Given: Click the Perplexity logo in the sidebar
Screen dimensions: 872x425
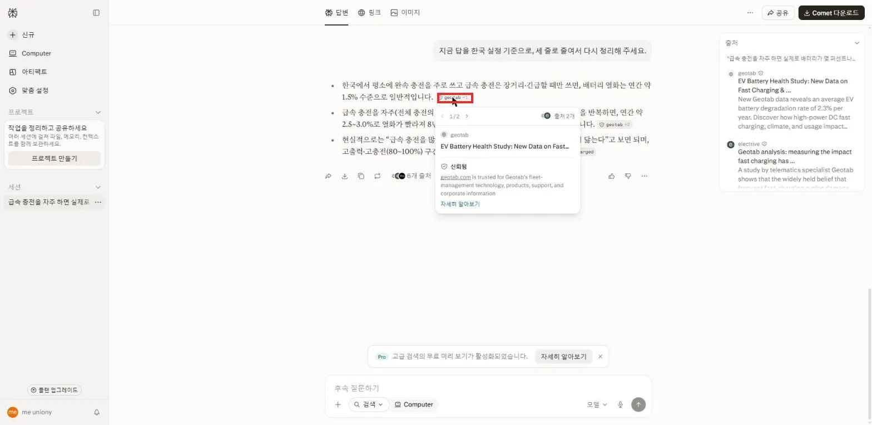Looking at the screenshot, I should click(12, 12).
